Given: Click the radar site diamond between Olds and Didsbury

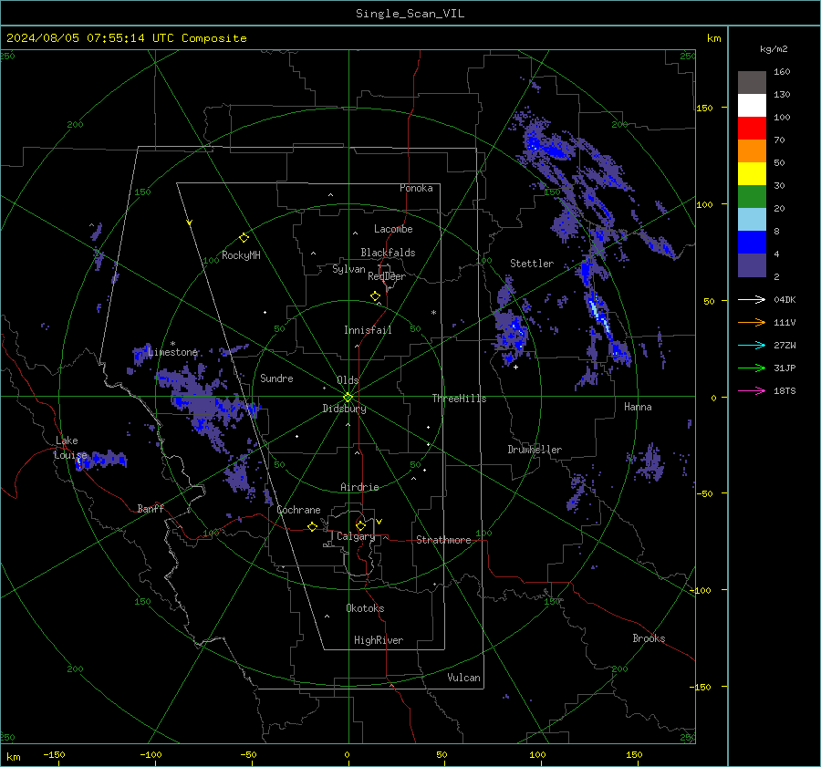Looking at the screenshot, I should pos(348,397).
